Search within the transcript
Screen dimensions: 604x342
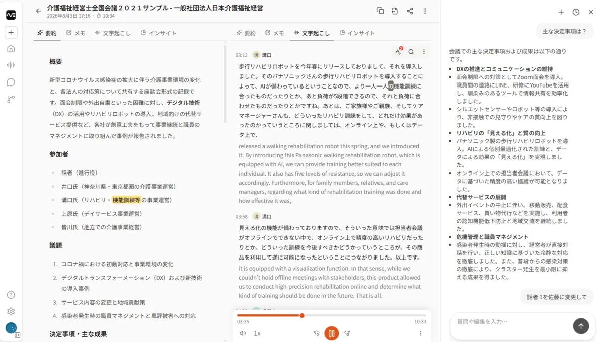pyautogui.click(x=411, y=52)
